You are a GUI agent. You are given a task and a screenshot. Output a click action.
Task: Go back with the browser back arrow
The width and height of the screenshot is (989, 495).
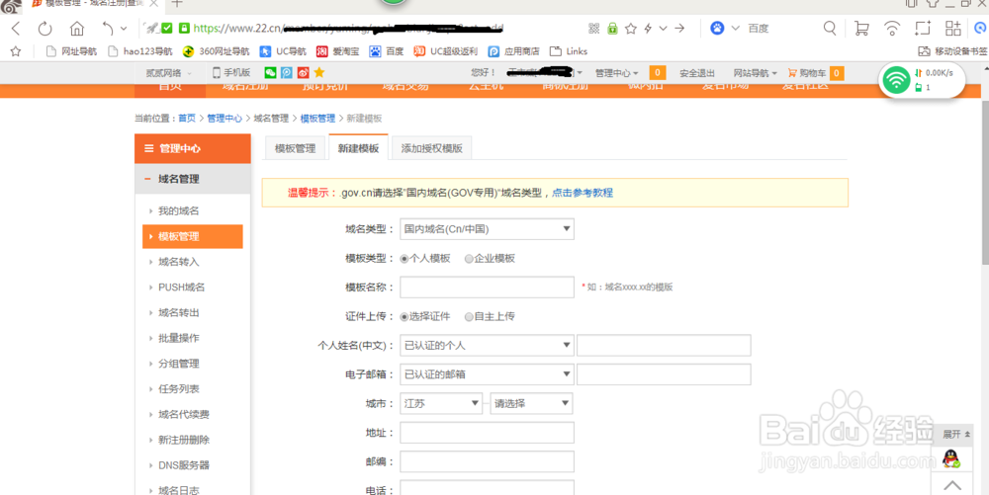16,28
